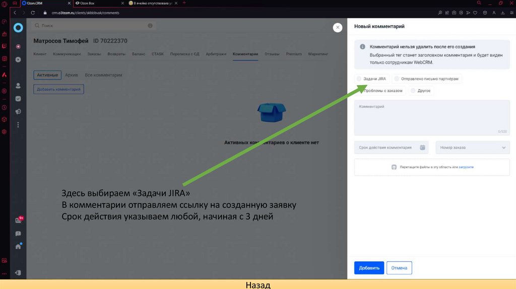Screen dimensions: 516x289
Task: Click the 'Назад' bar at the bottom
Action: point(258,284)
